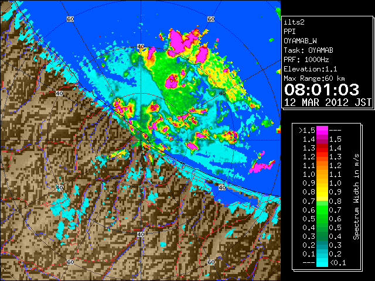Click the '60' range ring label at lower right
This screenshot has width=375, height=281.
(211, 262)
